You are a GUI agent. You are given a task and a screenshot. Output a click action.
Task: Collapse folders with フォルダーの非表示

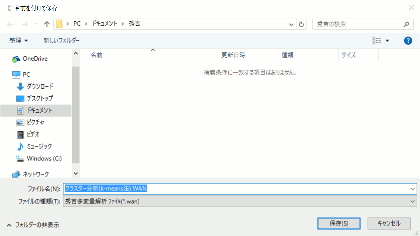pos(33,225)
